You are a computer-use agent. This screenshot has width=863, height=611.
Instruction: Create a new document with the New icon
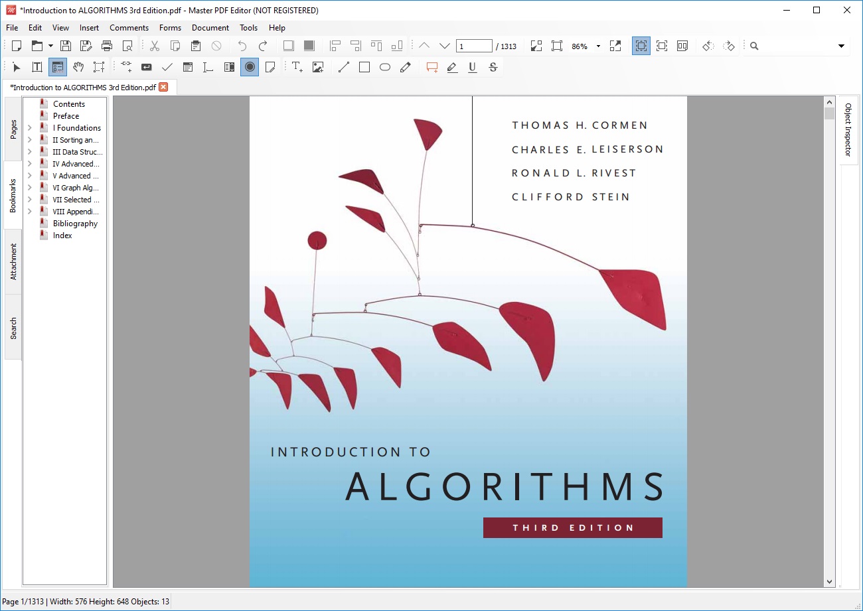17,46
